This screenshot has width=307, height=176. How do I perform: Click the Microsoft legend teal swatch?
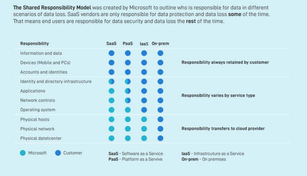(23, 153)
